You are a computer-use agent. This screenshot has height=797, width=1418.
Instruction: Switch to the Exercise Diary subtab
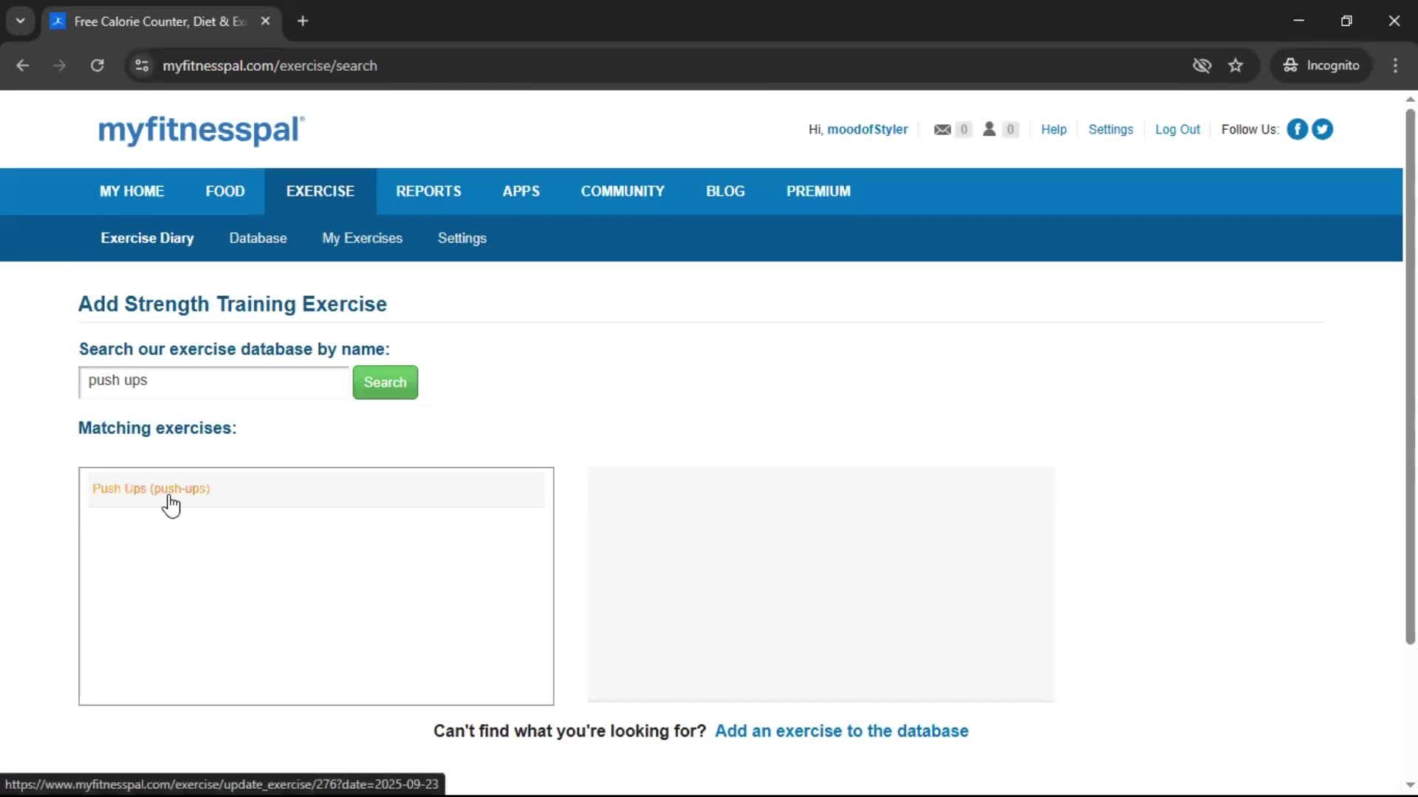147,238
